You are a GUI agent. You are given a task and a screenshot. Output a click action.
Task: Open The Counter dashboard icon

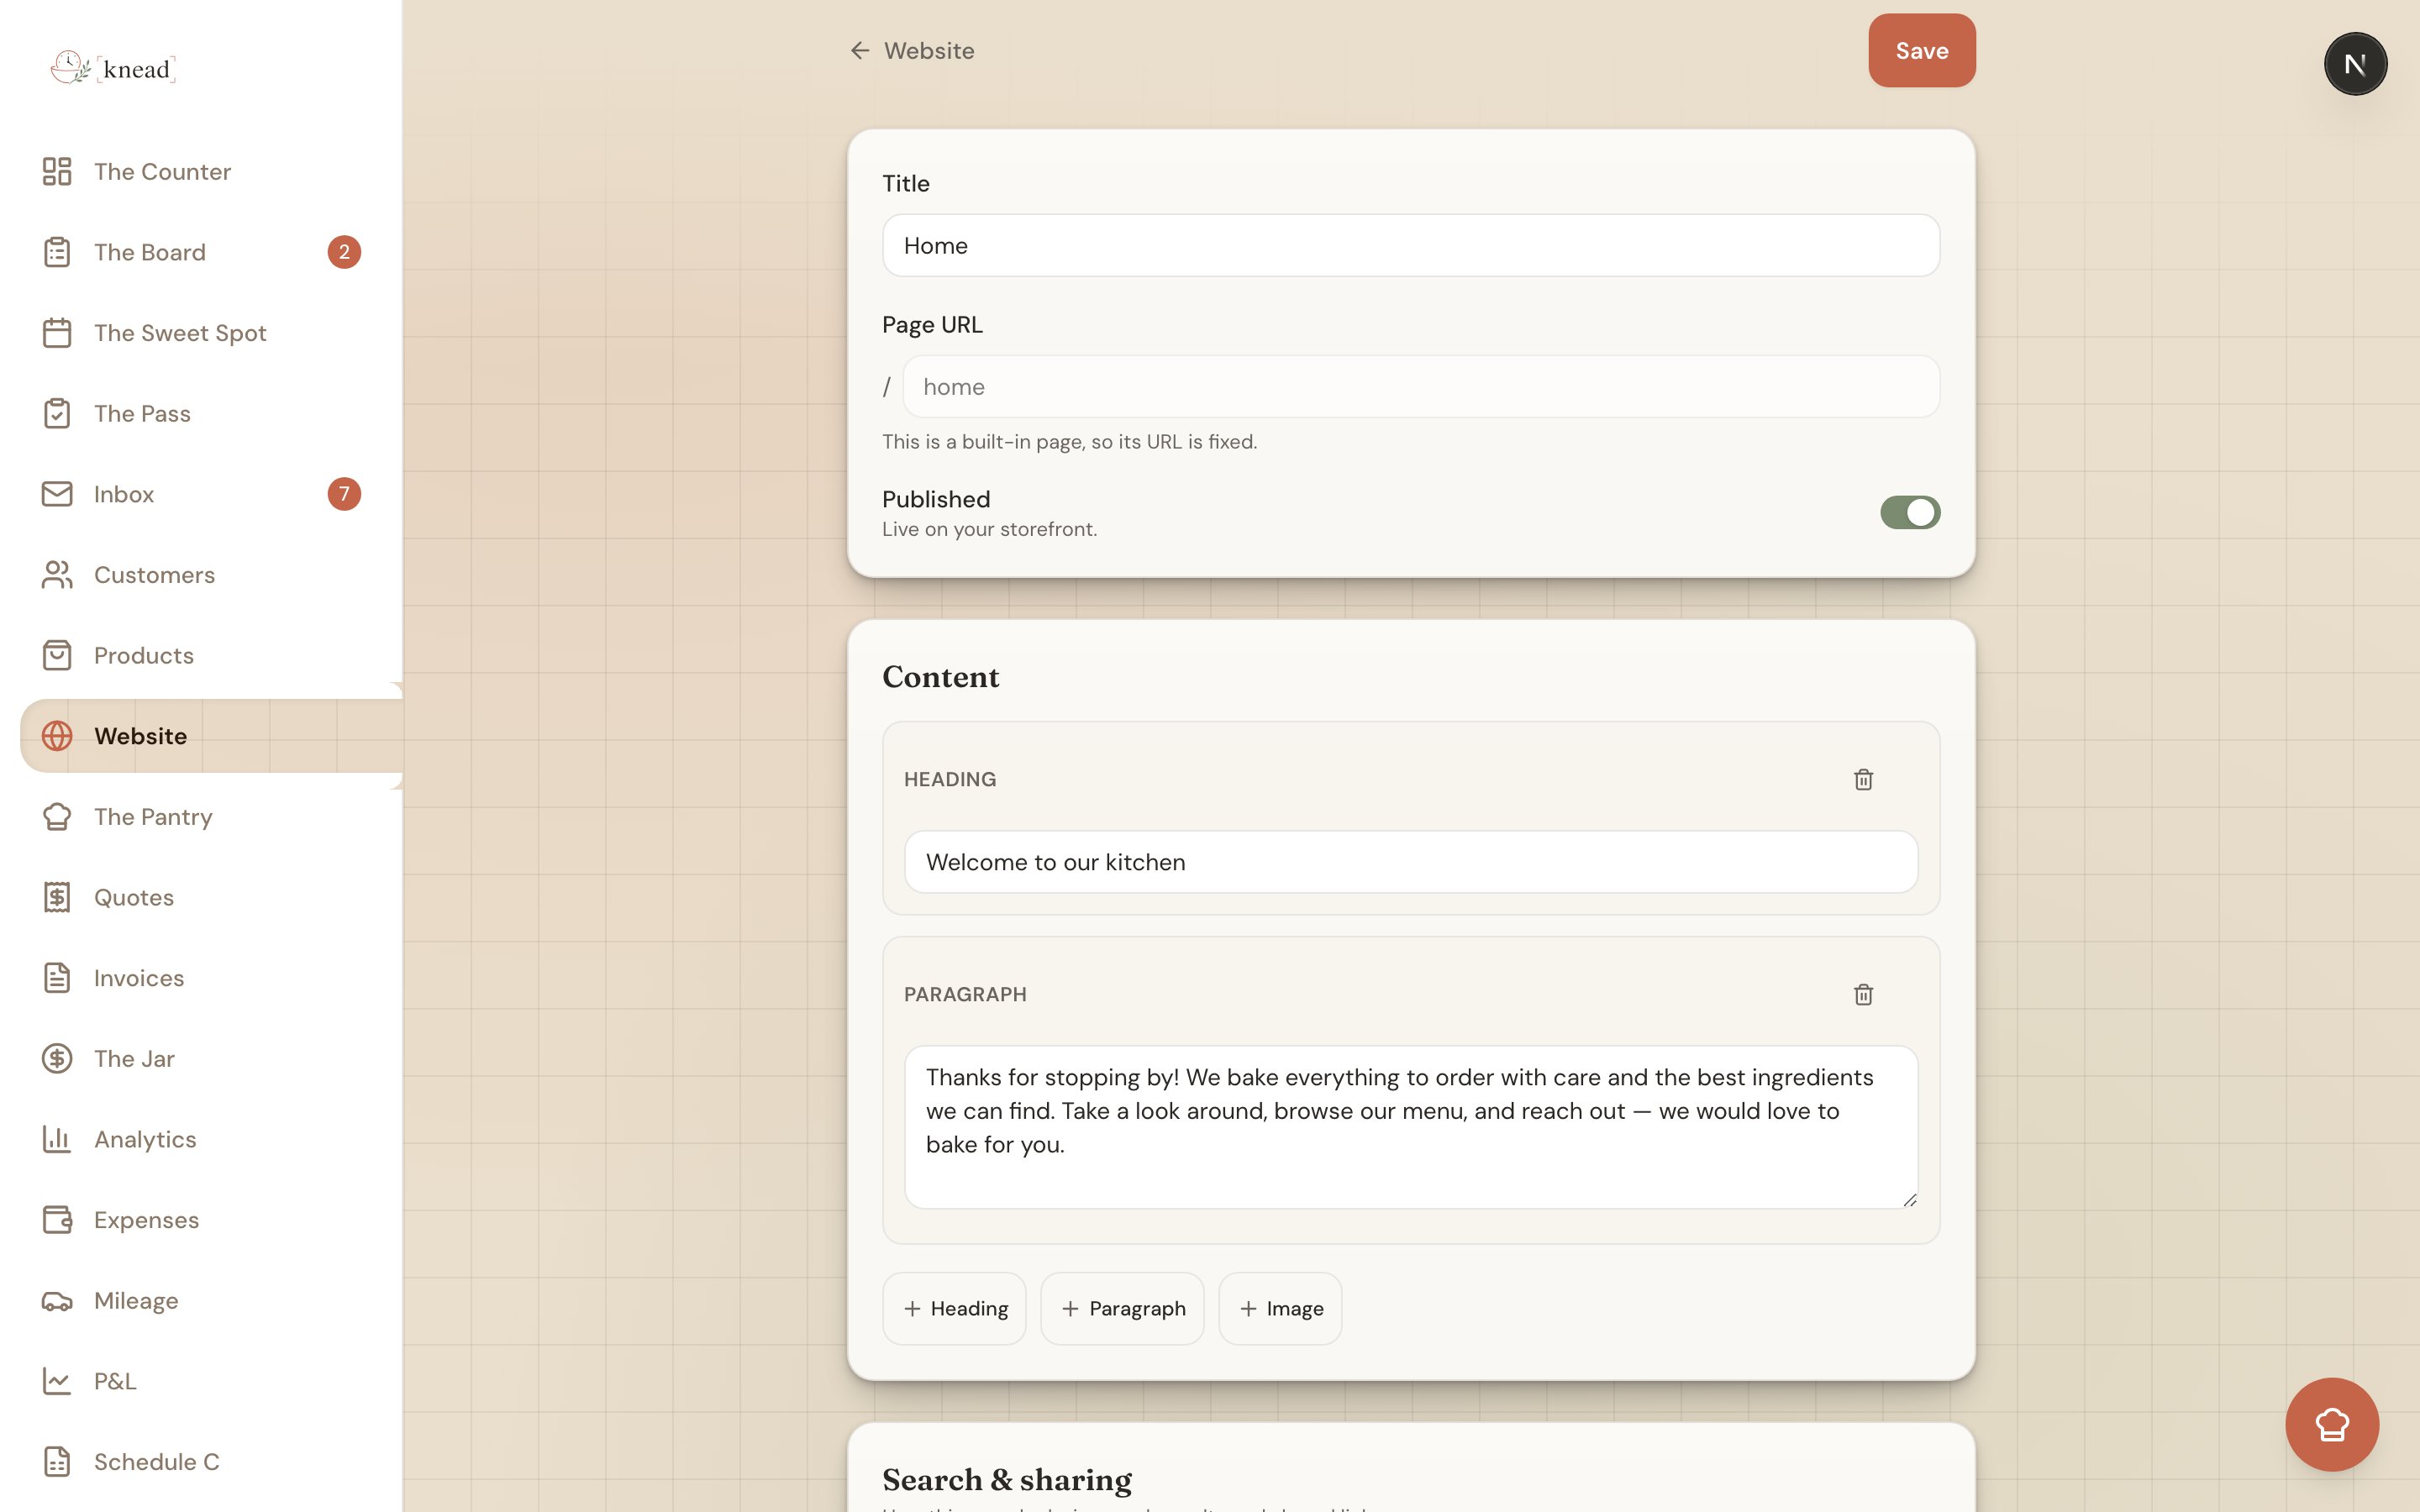[x=57, y=171]
